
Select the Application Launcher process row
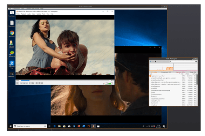pyautogui.click(x=173, y=76)
